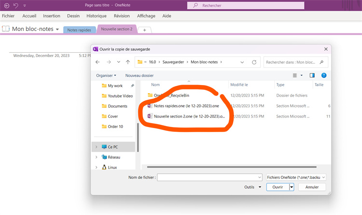Select the Documents folder in sidebar
The image size is (362, 215).
[x=115, y=106]
